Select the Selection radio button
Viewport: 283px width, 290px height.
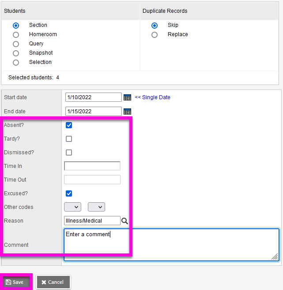pos(16,63)
